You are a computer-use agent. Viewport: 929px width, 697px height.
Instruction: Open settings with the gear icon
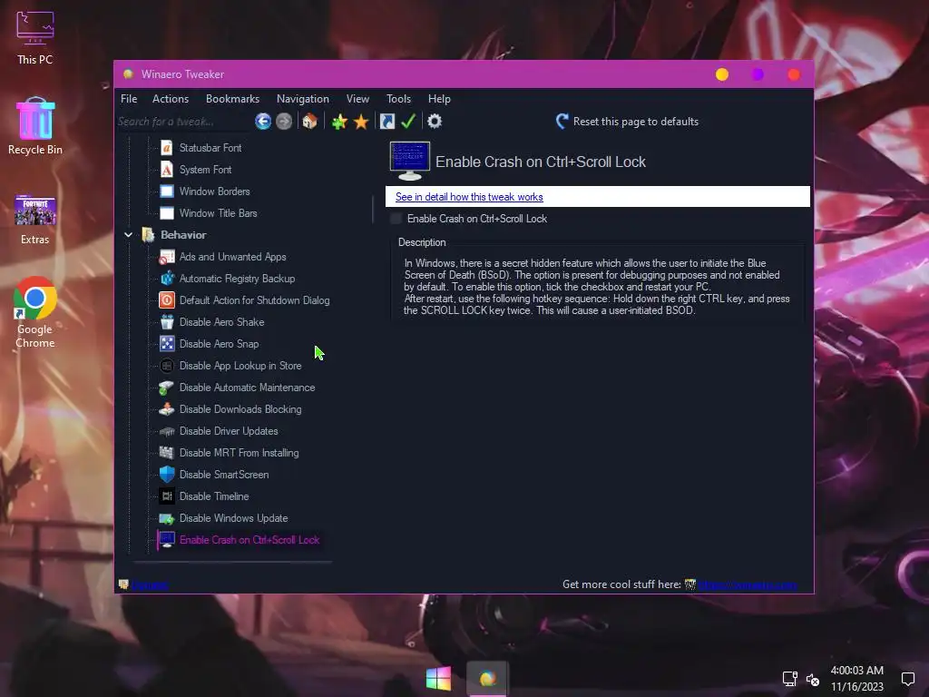click(x=435, y=122)
